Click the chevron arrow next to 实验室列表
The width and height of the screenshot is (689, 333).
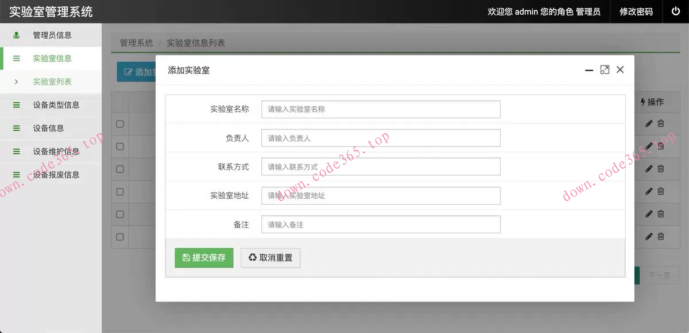tap(16, 82)
